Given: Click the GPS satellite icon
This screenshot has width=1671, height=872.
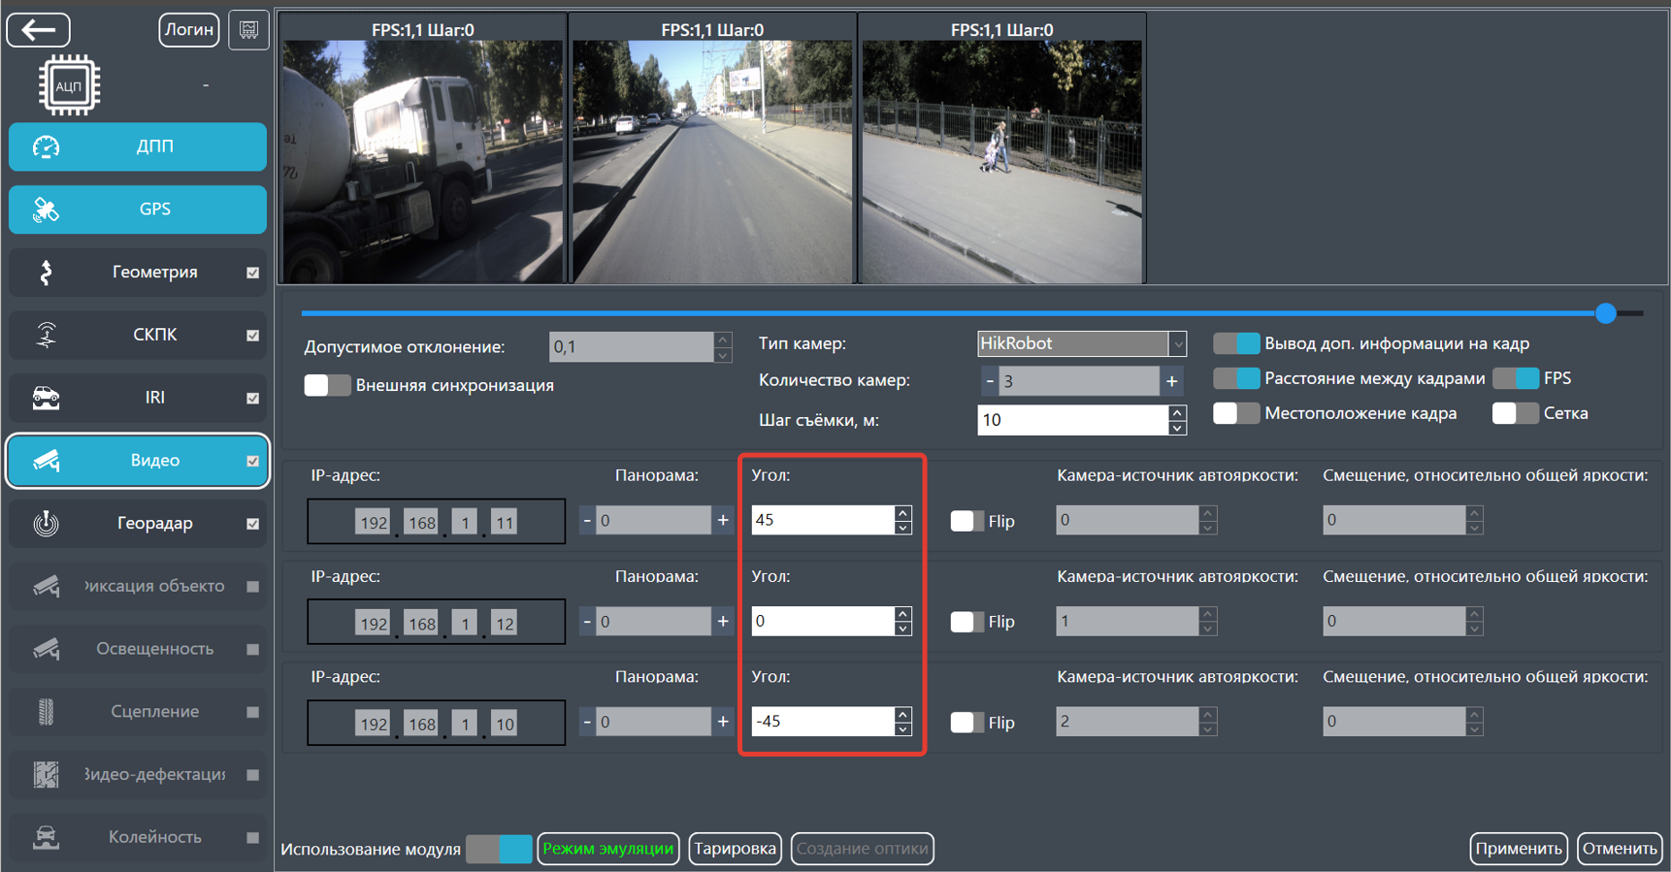Looking at the screenshot, I should pos(46,210).
